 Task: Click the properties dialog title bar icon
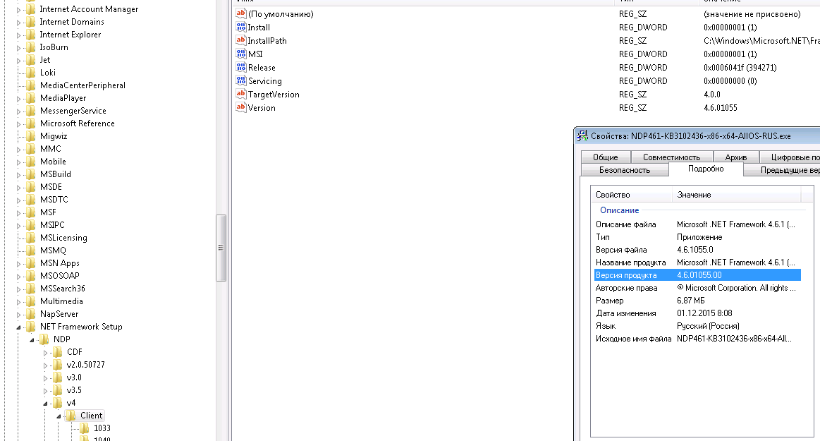pyautogui.click(x=582, y=136)
